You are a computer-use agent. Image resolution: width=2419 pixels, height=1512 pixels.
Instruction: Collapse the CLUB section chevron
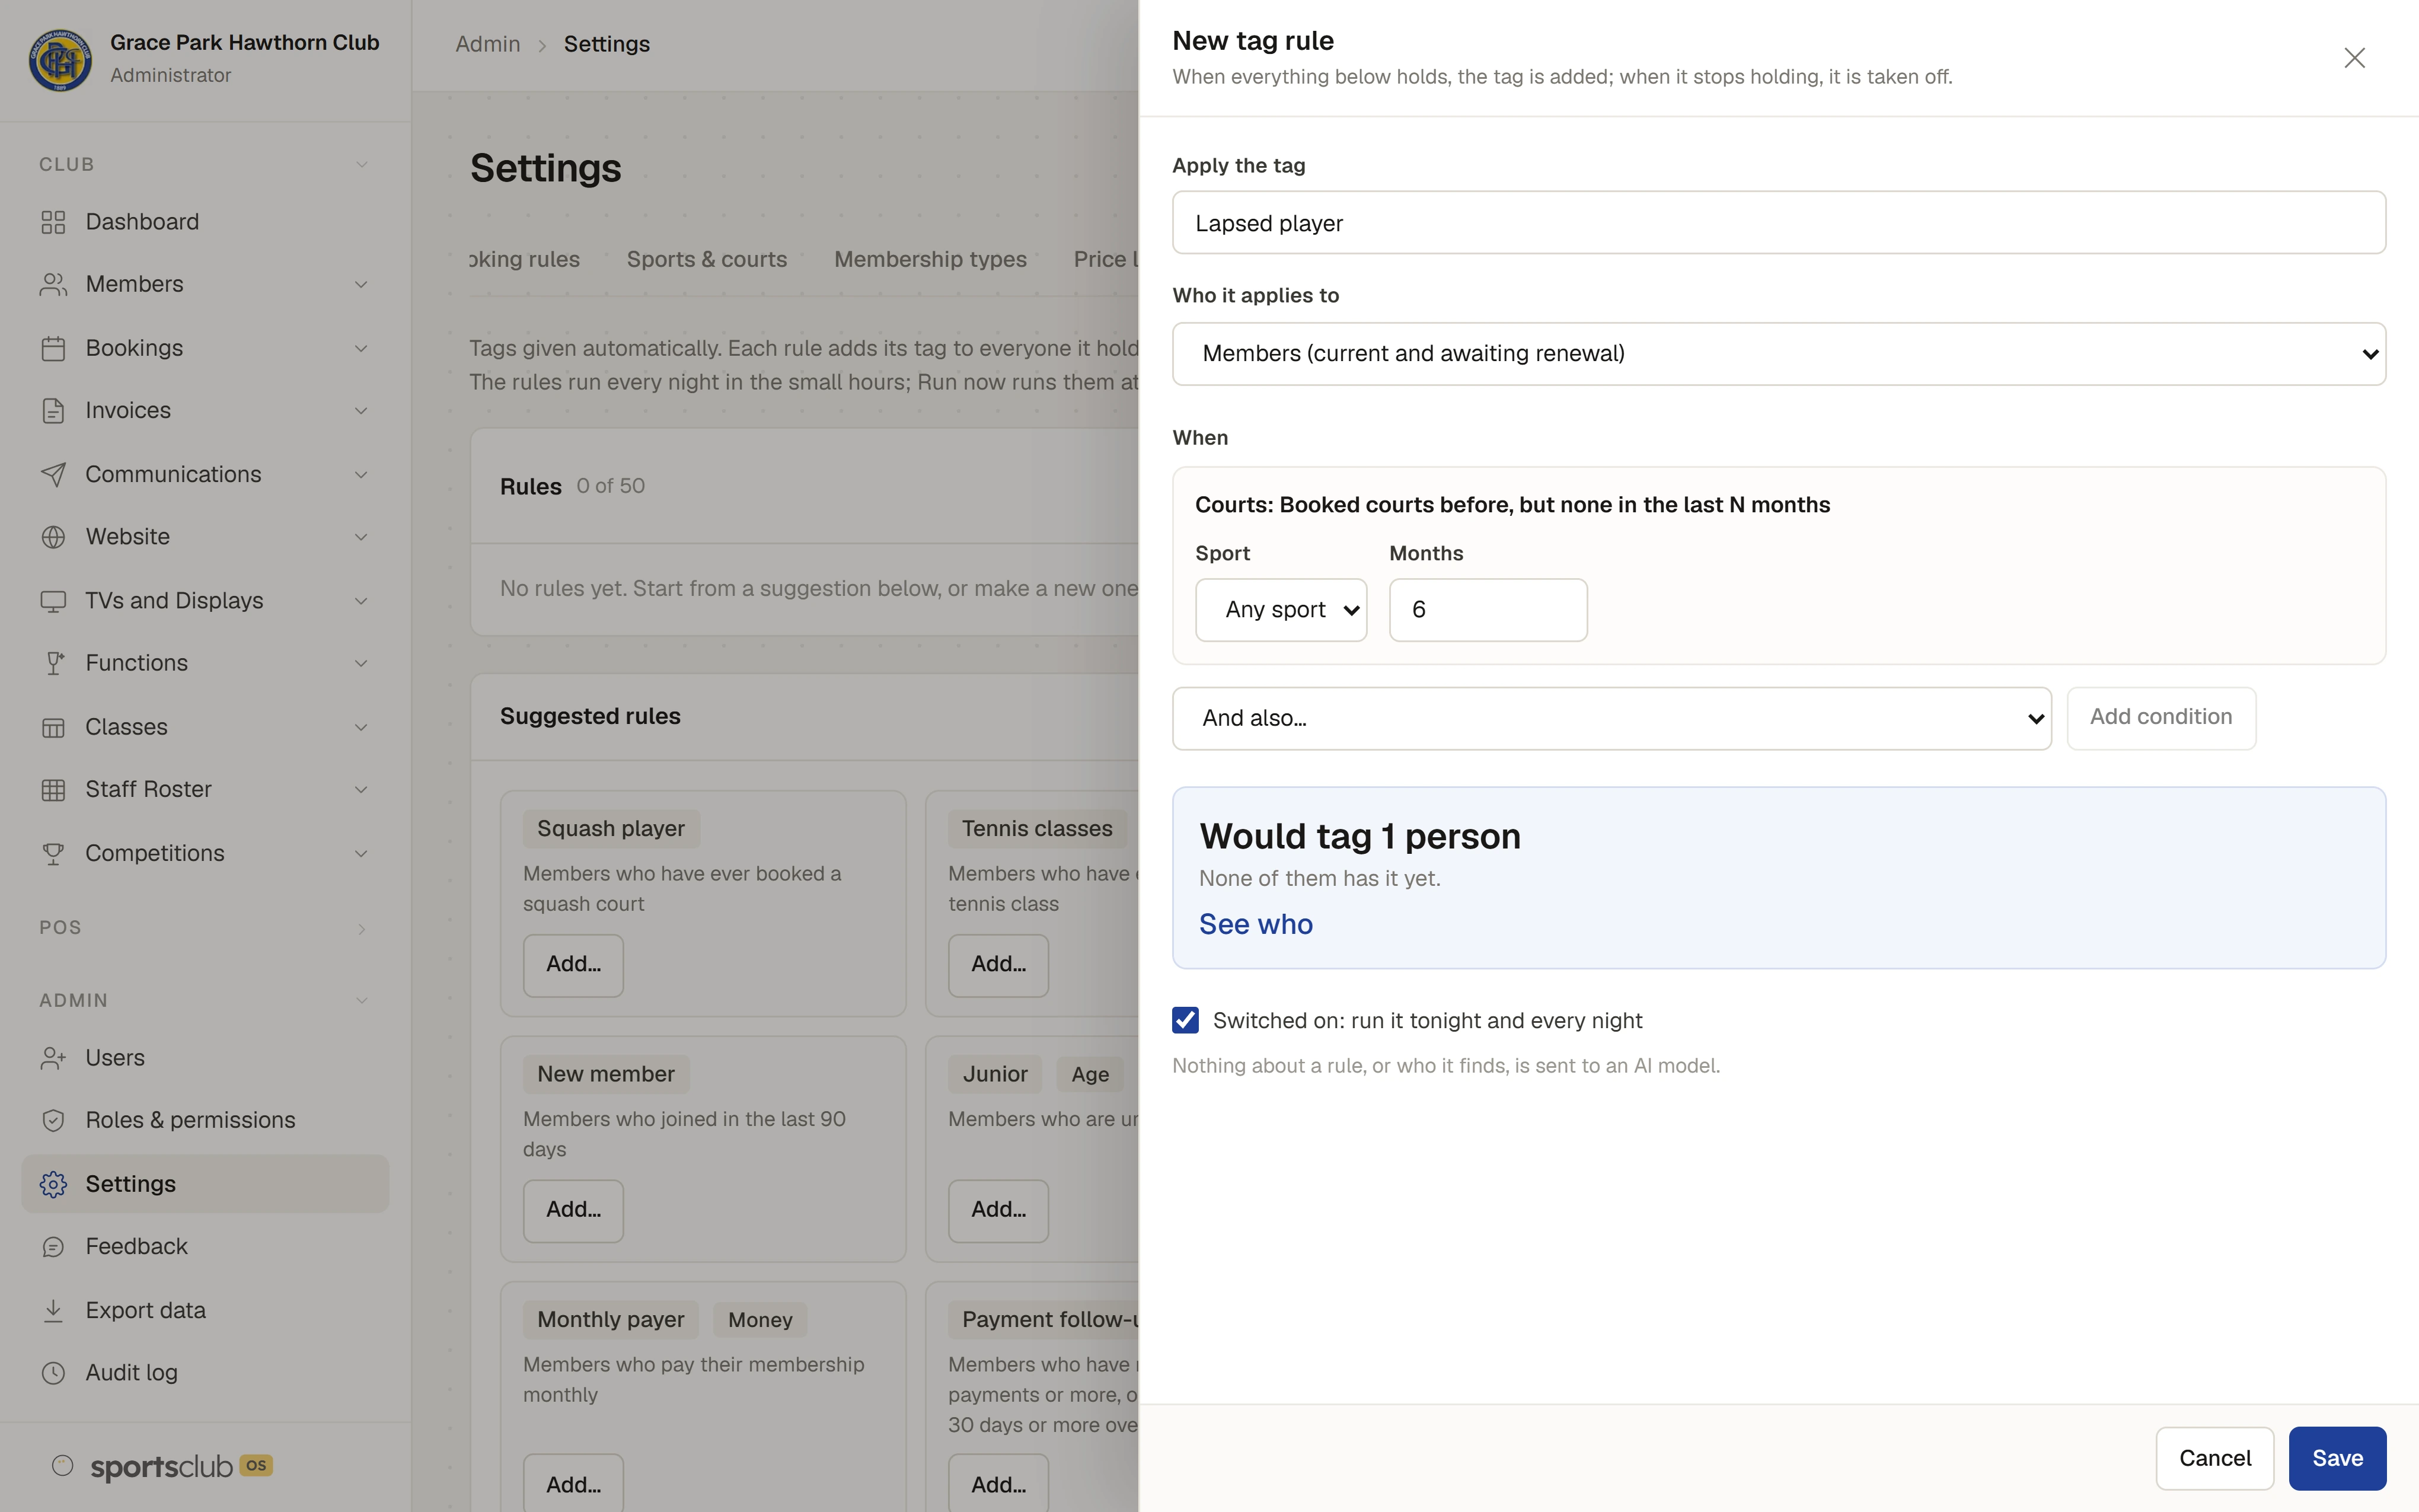point(362,164)
